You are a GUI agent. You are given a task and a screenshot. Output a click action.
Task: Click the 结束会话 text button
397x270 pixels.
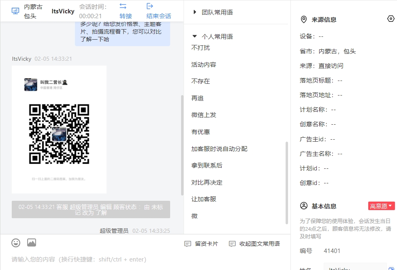point(159,16)
